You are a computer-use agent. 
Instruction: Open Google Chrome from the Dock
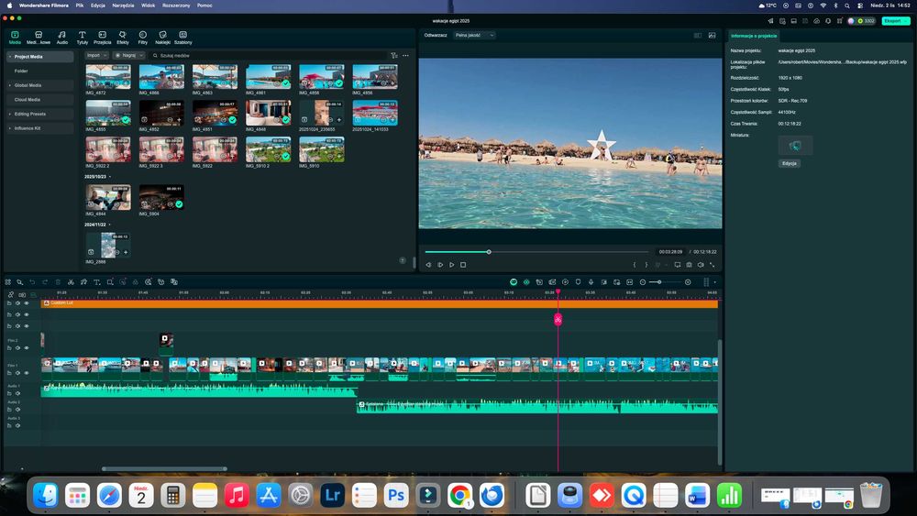459,496
